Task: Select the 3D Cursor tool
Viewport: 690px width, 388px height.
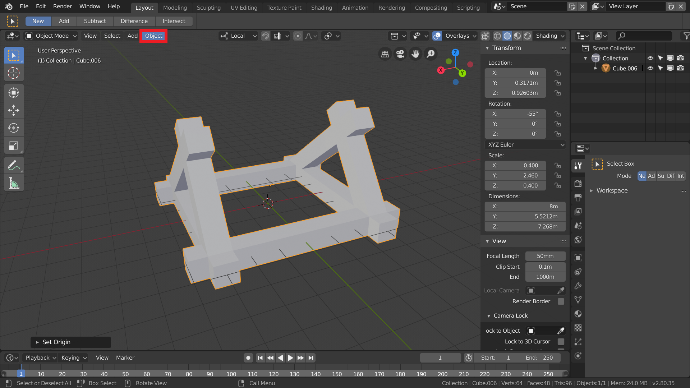Action: (x=14, y=73)
